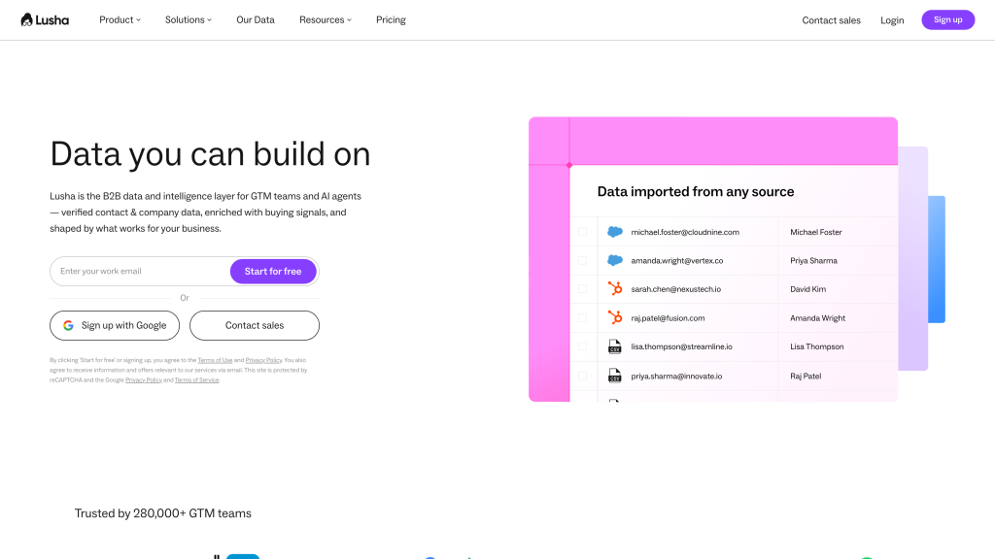This screenshot has width=995, height=559.
Task: Tick the checkbox for raj.patel@fusion.com row
Action: click(583, 317)
